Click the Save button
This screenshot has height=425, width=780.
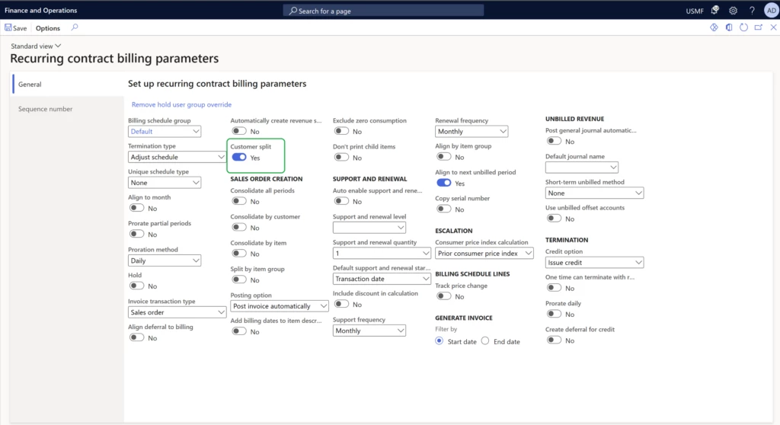pyautogui.click(x=16, y=28)
